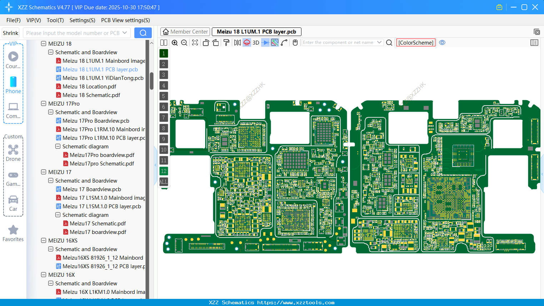Click the Shrink button

click(10, 32)
